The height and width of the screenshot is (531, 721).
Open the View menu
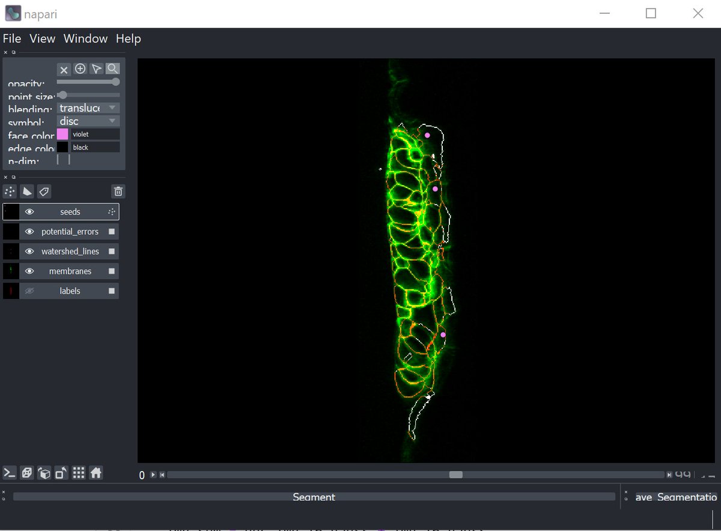click(x=43, y=38)
